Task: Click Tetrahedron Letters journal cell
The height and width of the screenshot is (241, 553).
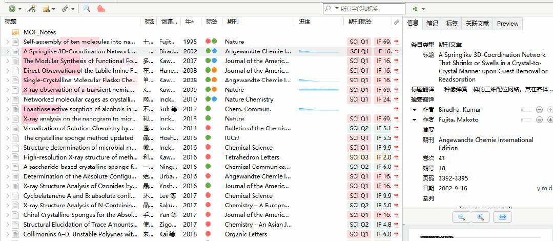Action: pos(252,157)
